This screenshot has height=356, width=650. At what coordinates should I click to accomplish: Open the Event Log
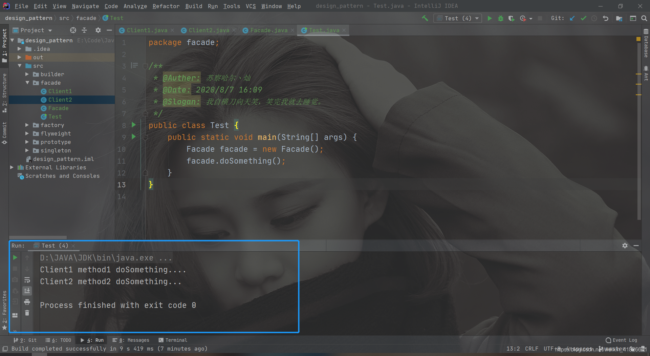click(x=622, y=340)
